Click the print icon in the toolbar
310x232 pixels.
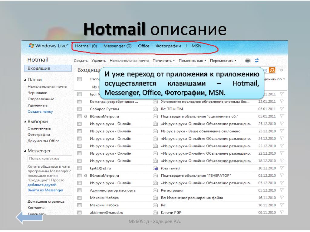[x=248, y=60]
